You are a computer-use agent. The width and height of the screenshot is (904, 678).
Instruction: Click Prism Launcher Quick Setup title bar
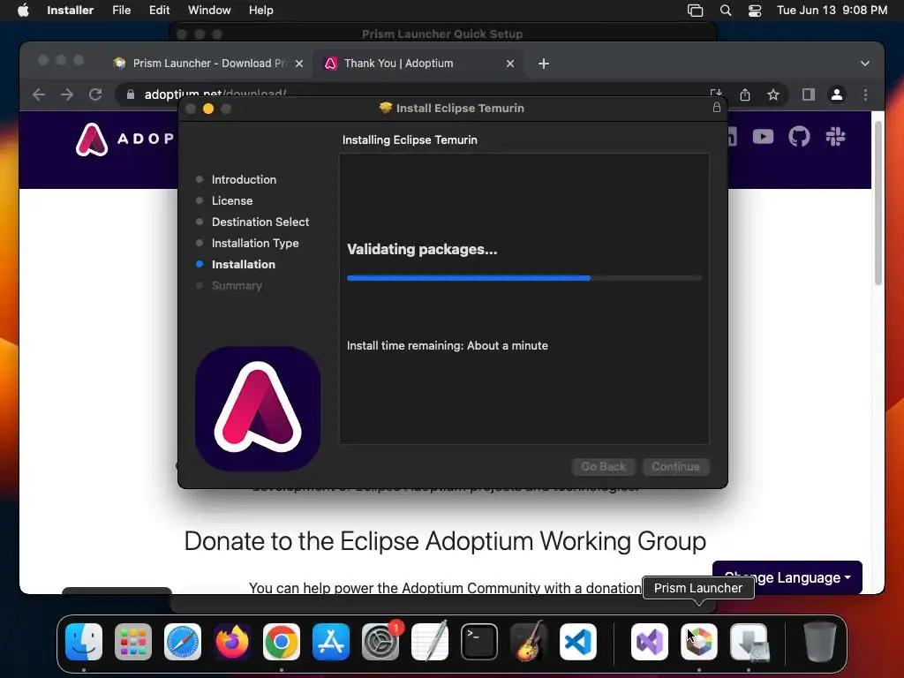(x=442, y=34)
